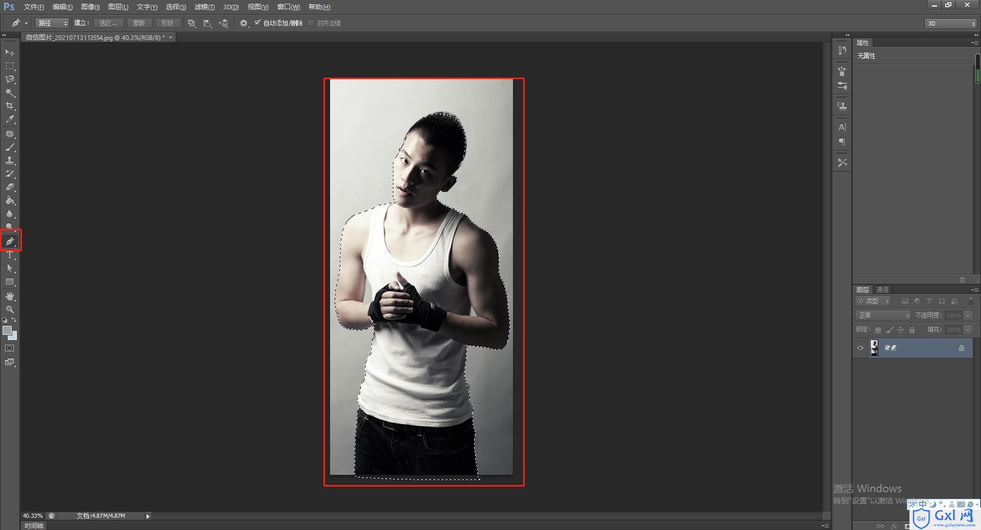Open the 图像(I) menu

tap(90, 7)
